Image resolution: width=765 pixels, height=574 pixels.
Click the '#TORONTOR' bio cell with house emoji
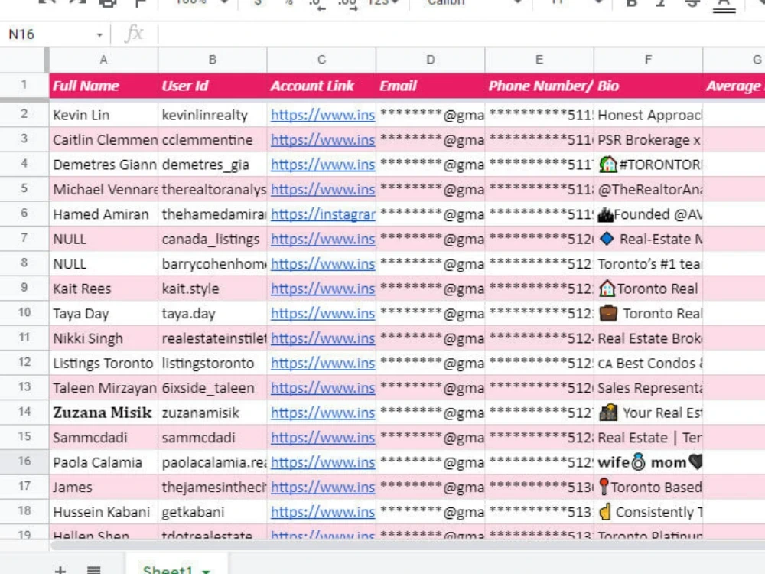[x=649, y=165]
